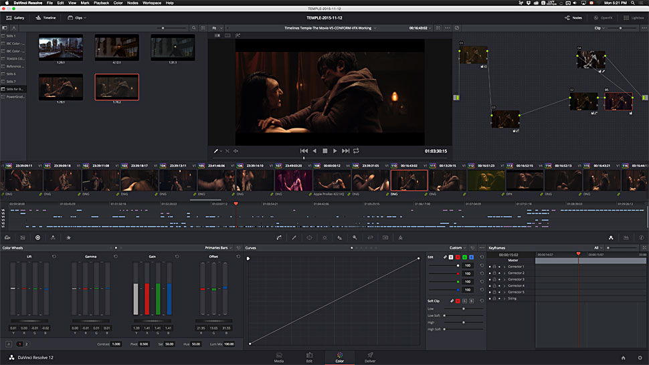
Task: Open the Key palette icon
Action: (355, 238)
